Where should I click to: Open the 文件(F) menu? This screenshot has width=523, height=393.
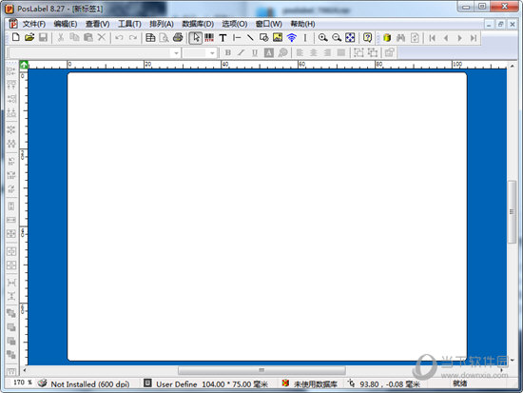coord(33,24)
